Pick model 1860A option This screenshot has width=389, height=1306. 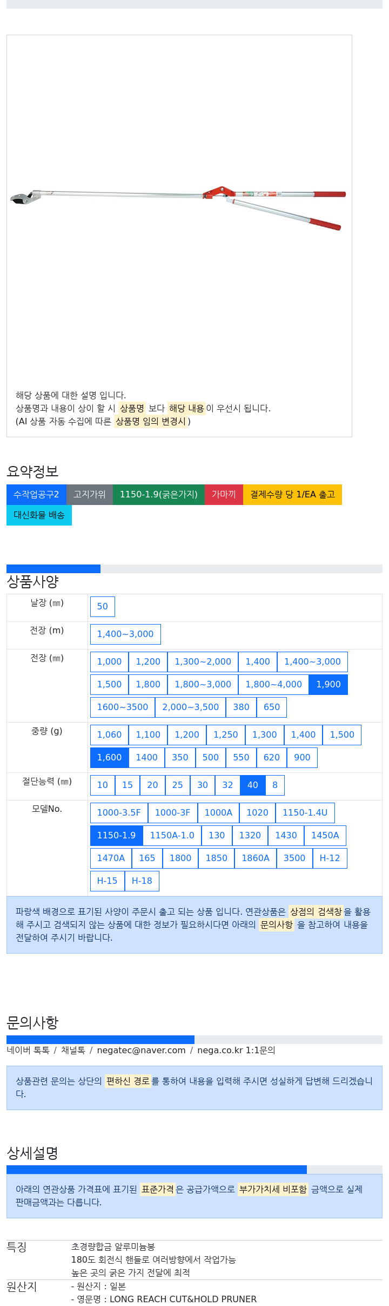click(256, 858)
